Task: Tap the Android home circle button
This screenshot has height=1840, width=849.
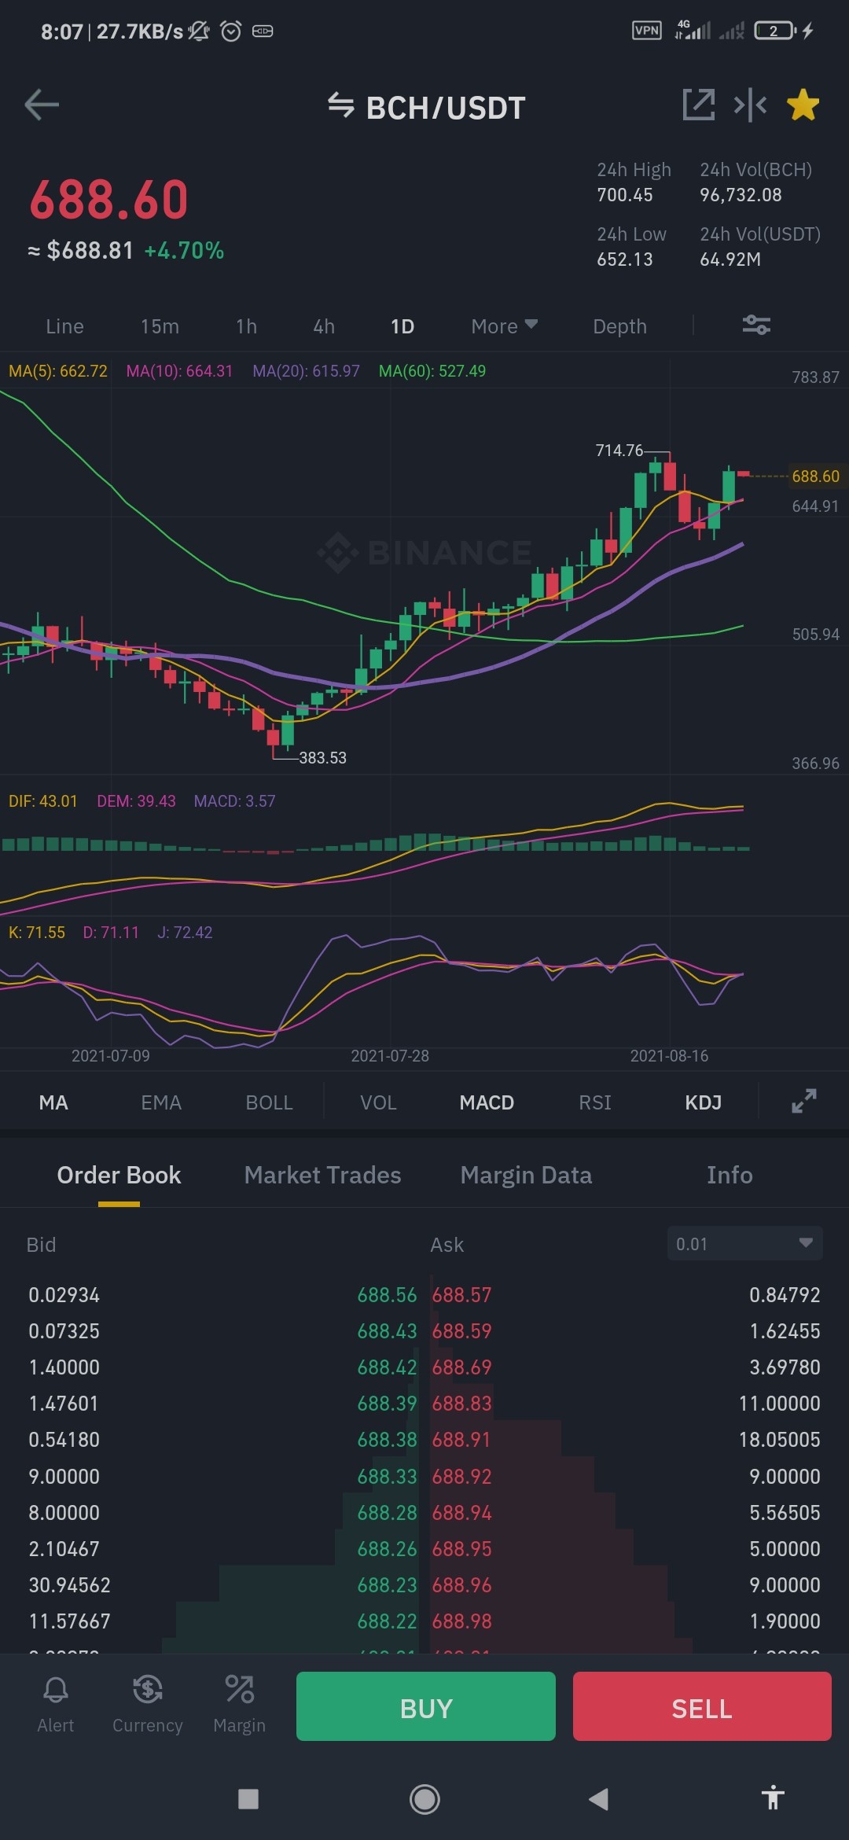Action: [x=424, y=1799]
